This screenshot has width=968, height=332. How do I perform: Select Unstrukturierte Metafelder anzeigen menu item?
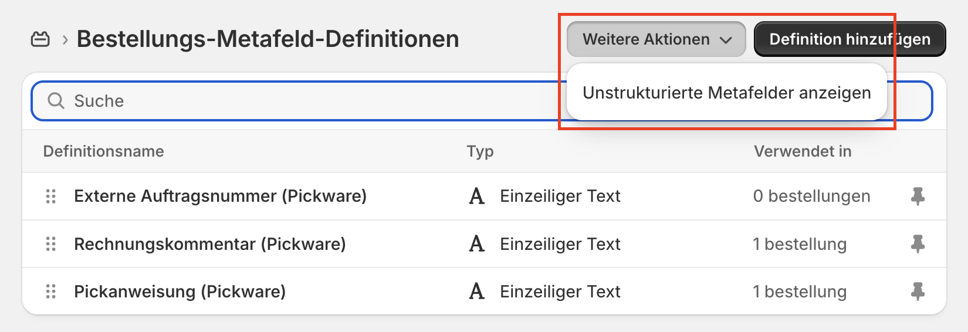click(726, 93)
